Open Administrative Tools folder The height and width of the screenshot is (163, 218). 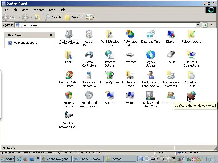110,38
